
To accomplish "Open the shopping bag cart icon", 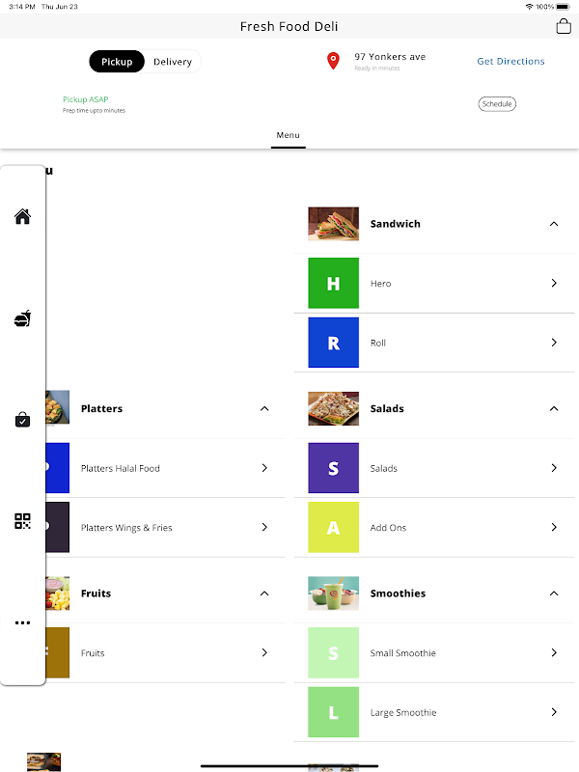I will tap(564, 27).
